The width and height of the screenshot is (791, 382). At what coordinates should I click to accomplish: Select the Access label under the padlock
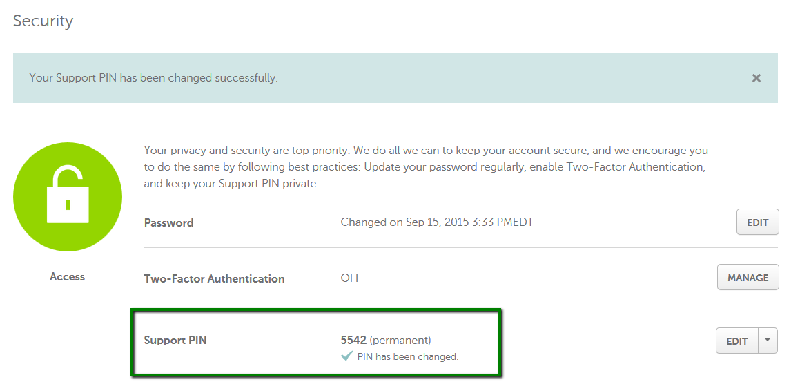(67, 276)
